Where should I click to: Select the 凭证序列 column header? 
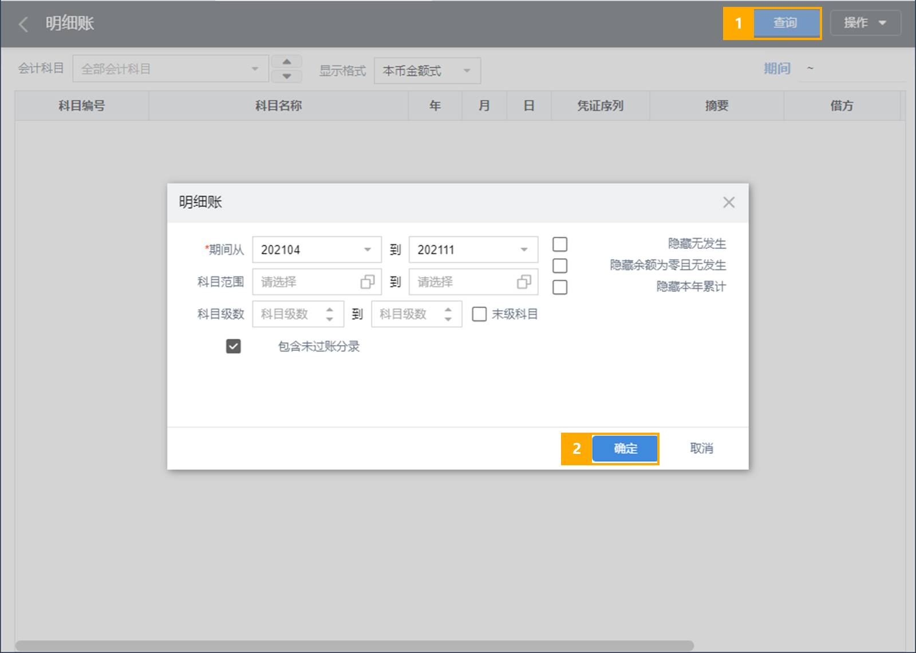click(601, 105)
